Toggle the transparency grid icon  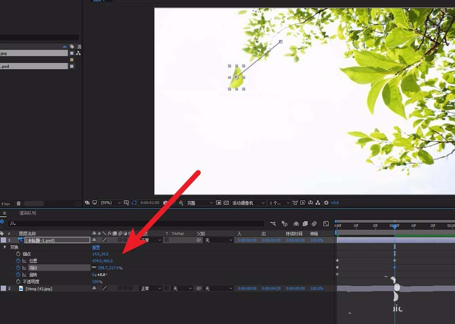tap(226, 203)
